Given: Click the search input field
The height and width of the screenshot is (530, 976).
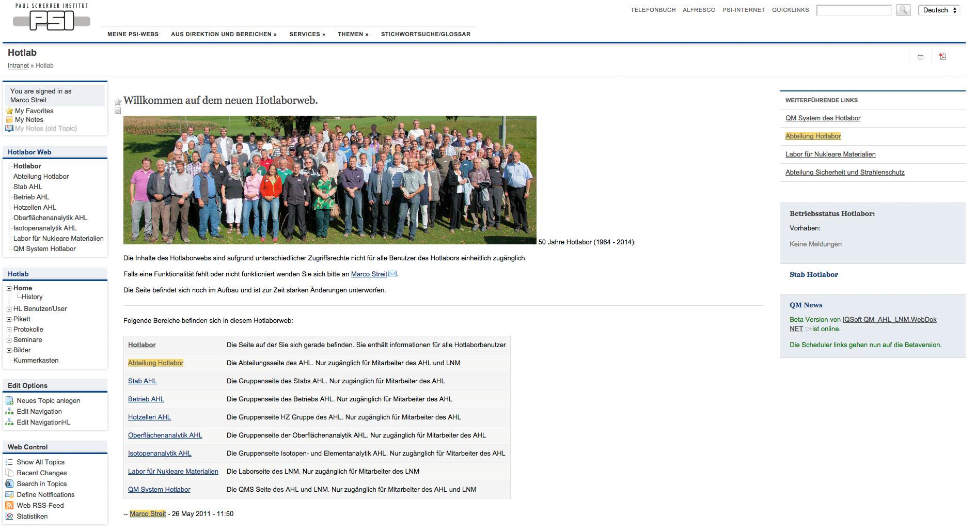Looking at the screenshot, I should 854,10.
